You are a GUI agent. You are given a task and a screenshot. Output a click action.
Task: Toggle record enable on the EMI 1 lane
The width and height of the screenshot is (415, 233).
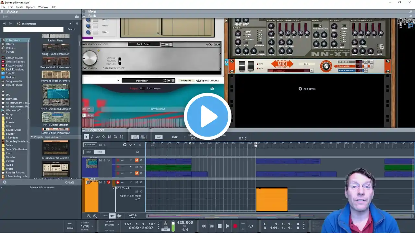pos(118,182)
